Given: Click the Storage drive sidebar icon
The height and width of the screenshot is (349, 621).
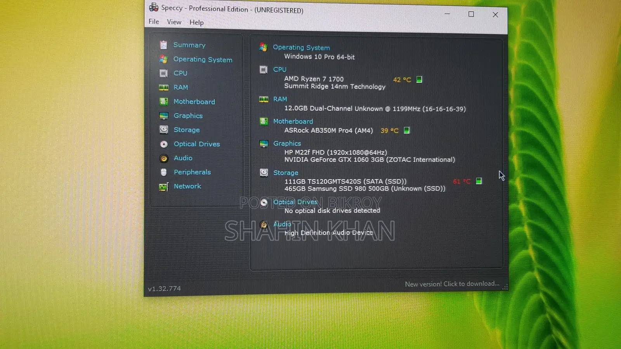Looking at the screenshot, I should point(164,130).
